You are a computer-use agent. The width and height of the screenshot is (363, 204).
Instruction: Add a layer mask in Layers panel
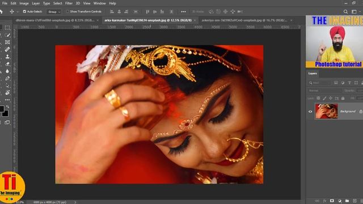[x=332, y=201]
